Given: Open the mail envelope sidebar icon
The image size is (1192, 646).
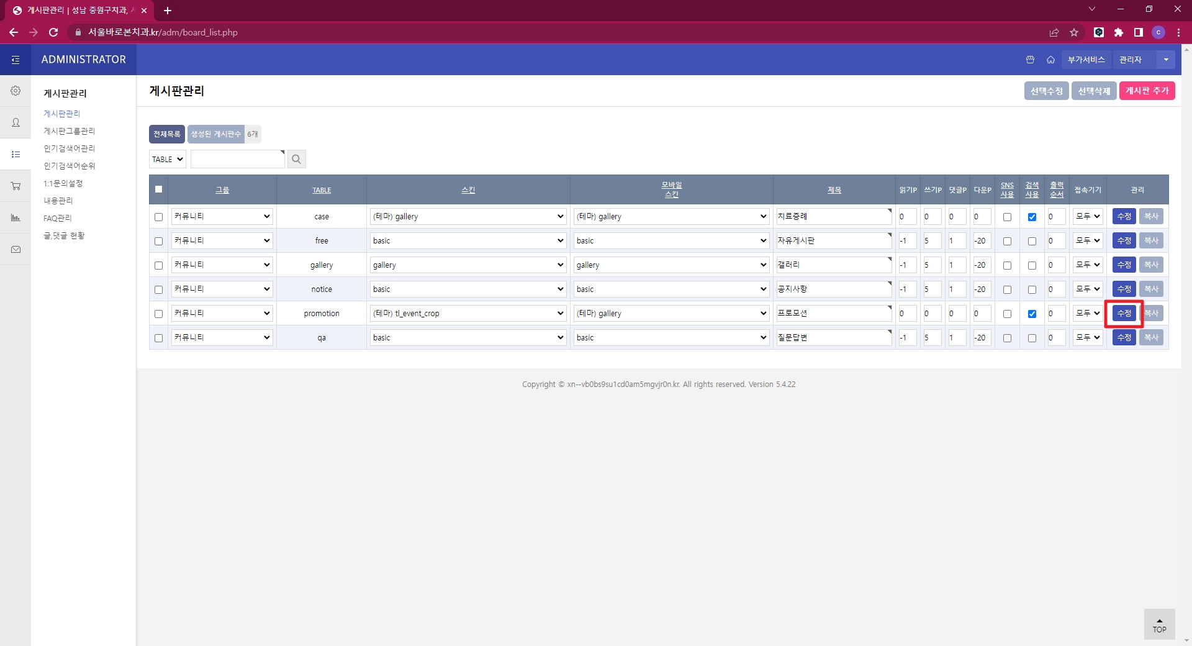Looking at the screenshot, I should click(x=16, y=249).
